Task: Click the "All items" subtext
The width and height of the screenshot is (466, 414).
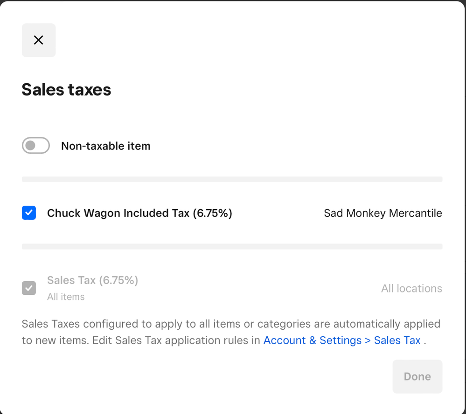Action: point(66,297)
